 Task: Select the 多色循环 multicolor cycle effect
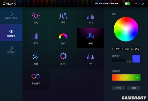[36, 79]
